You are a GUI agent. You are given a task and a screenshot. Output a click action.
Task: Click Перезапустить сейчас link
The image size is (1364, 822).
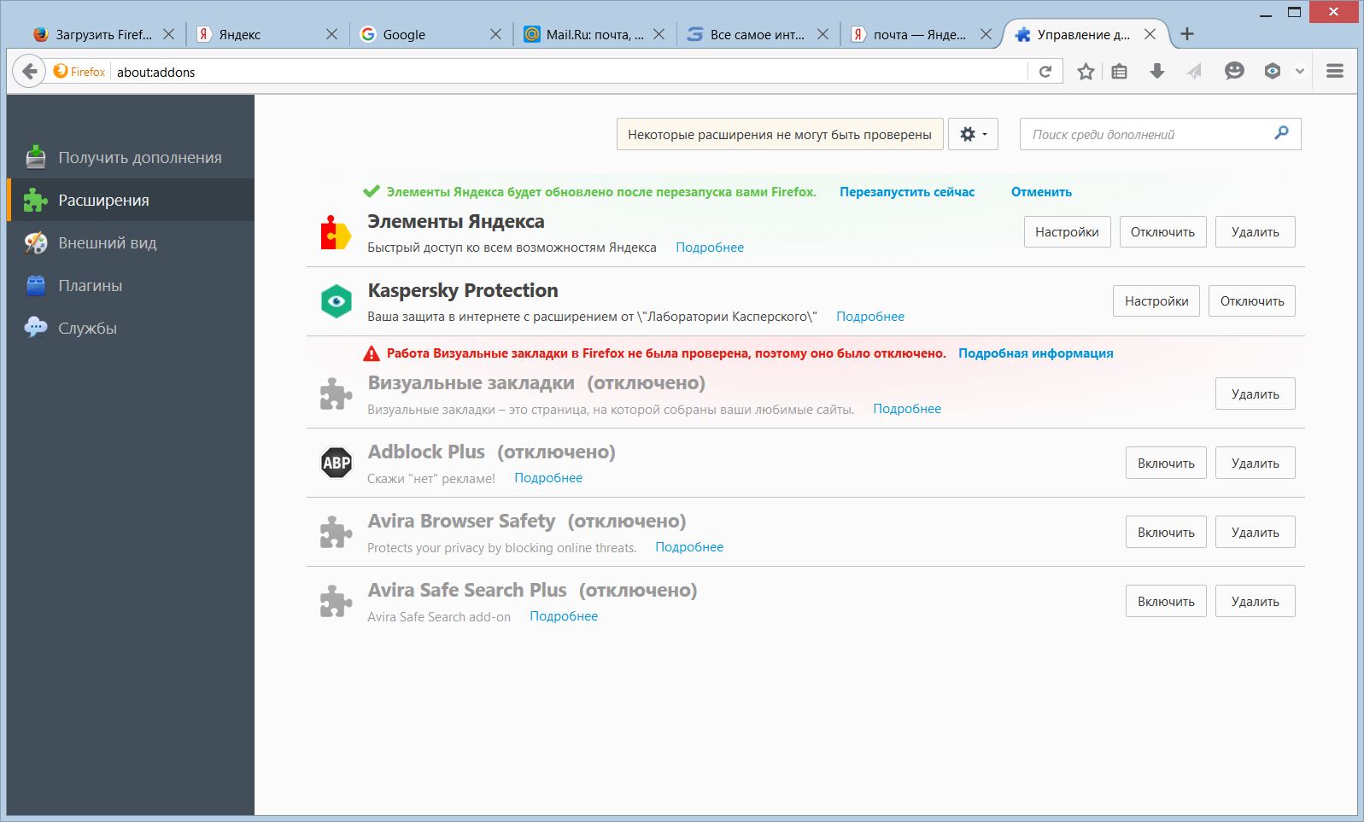[x=907, y=192]
